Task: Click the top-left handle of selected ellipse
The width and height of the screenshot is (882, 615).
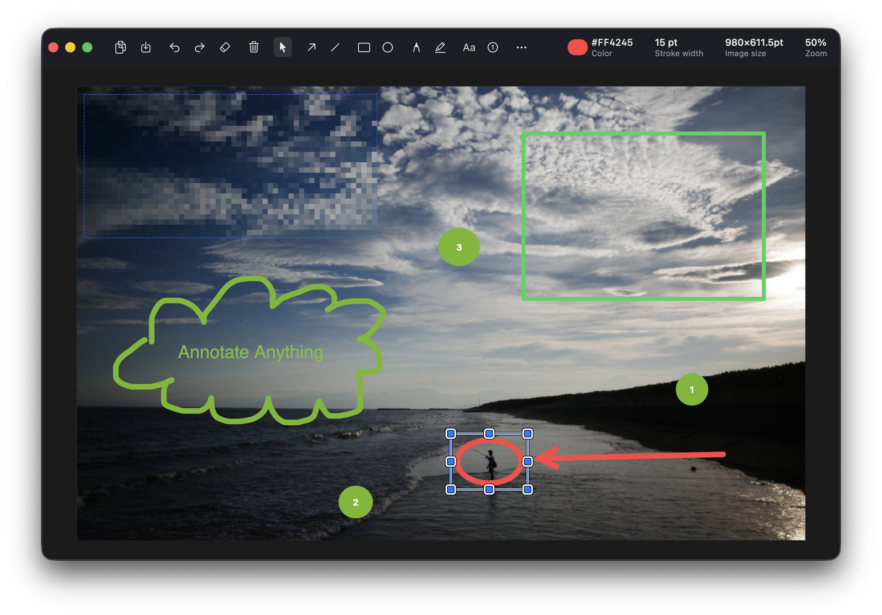Action: coord(451,434)
